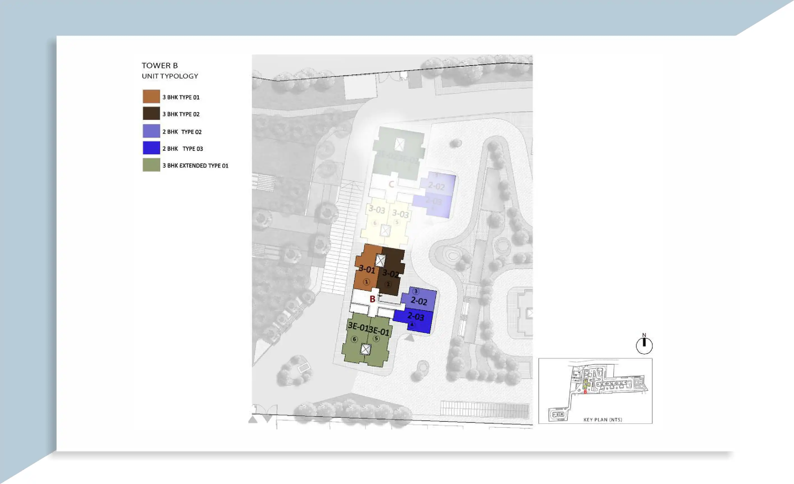Click circled number 6 in unit 3E-01
The height and width of the screenshot is (484, 794).
[354, 339]
